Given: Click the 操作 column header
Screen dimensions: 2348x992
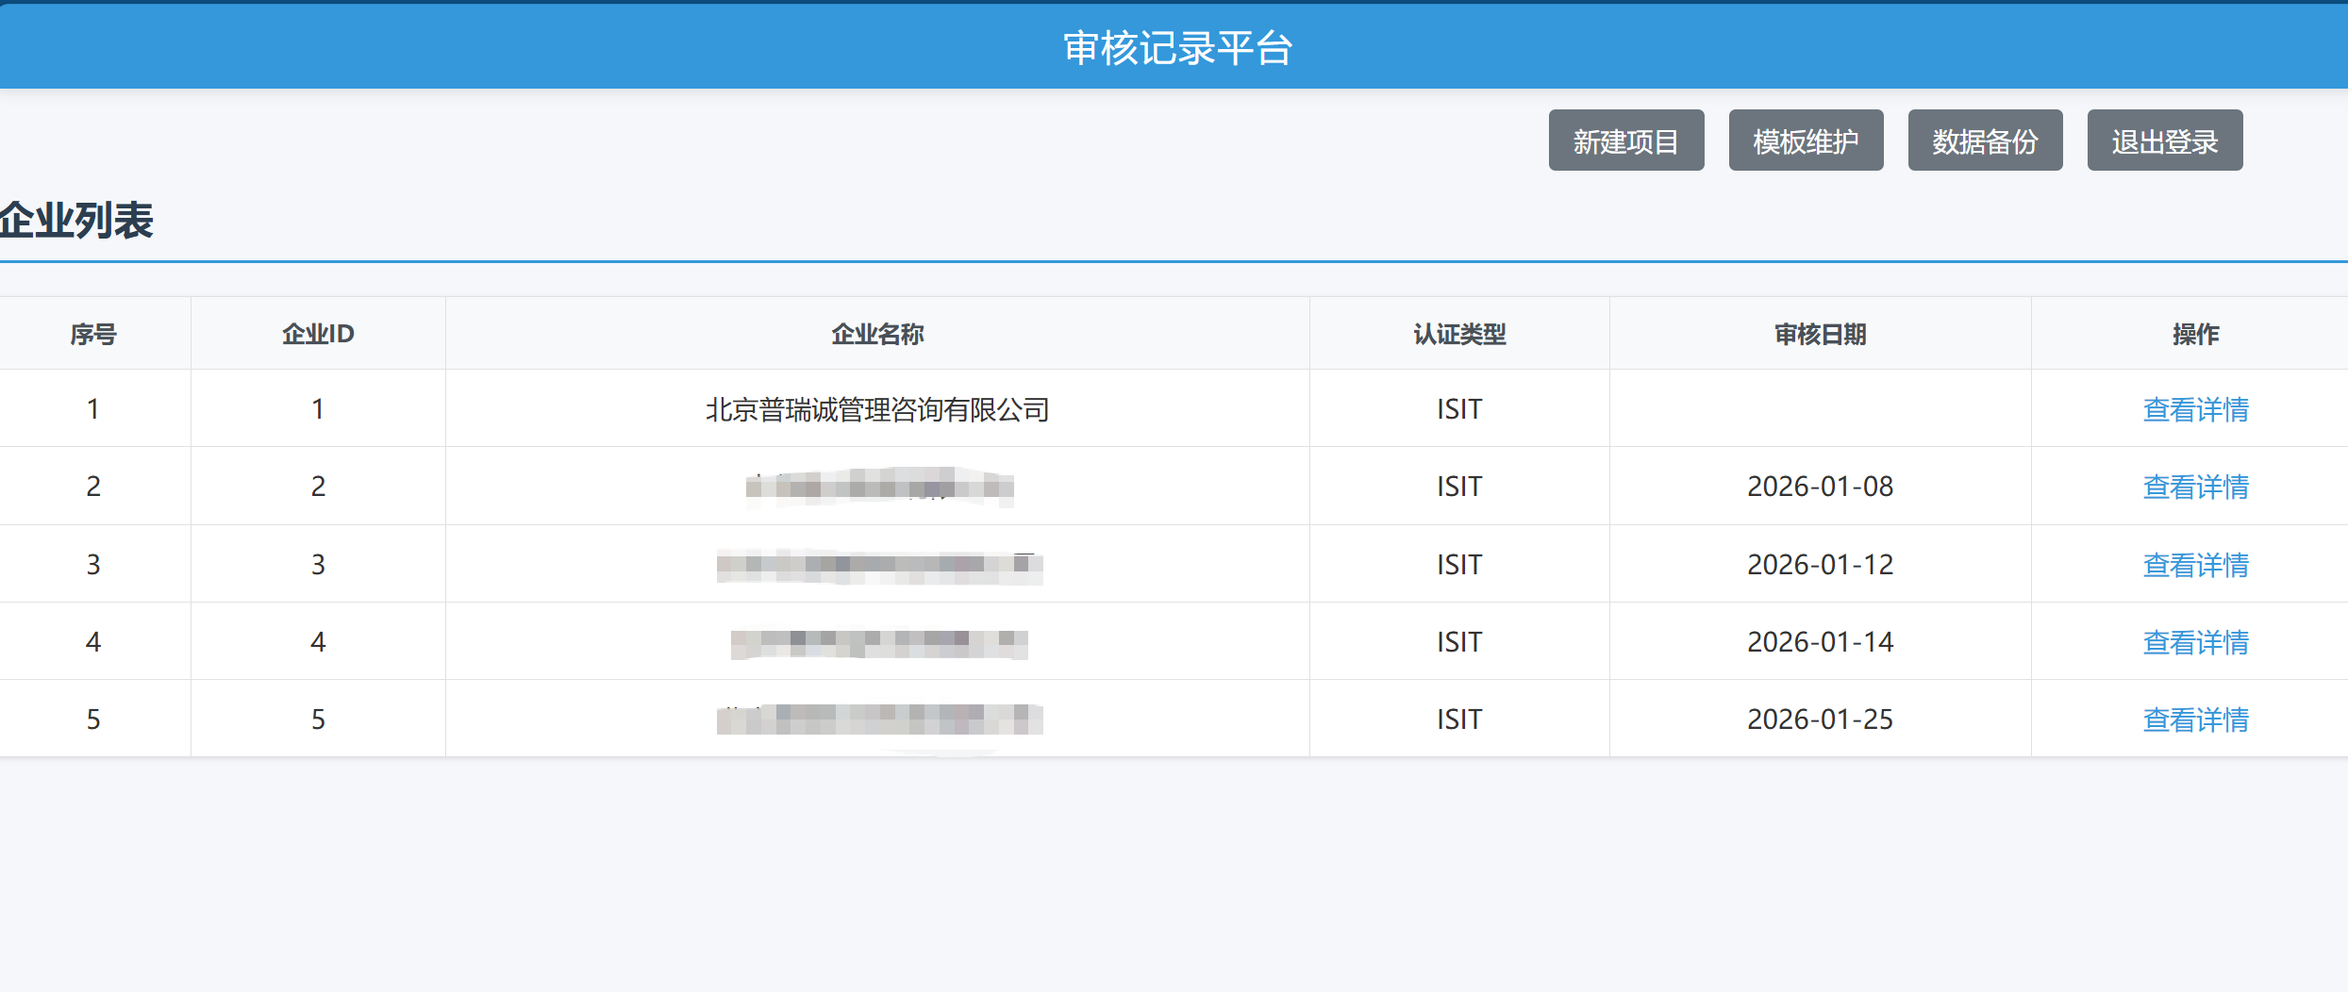Looking at the screenshot, I should point(2196,333).
